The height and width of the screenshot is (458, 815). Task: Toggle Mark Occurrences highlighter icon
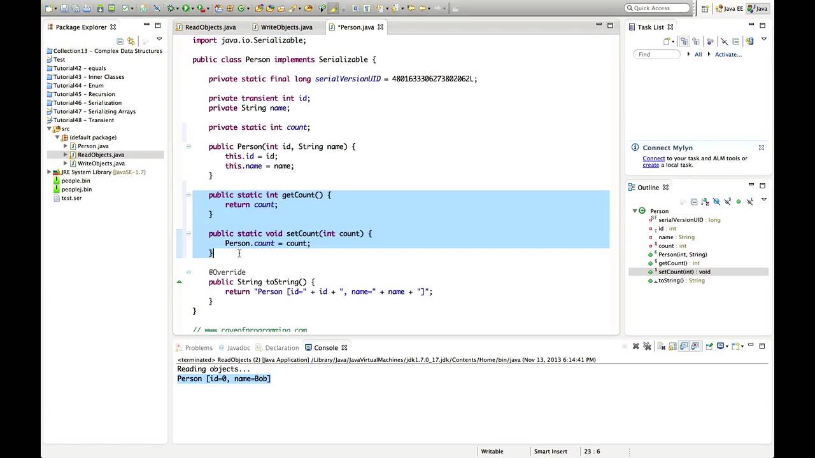click(x=334, y=8)
